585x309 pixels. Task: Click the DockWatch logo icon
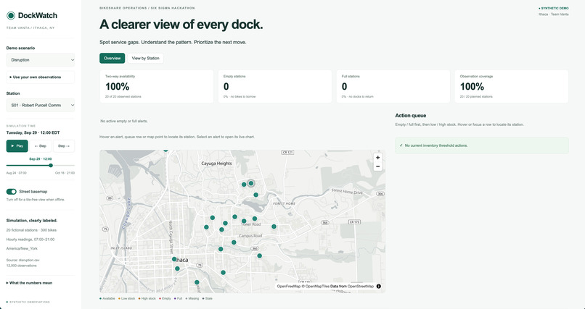[11, 15]
